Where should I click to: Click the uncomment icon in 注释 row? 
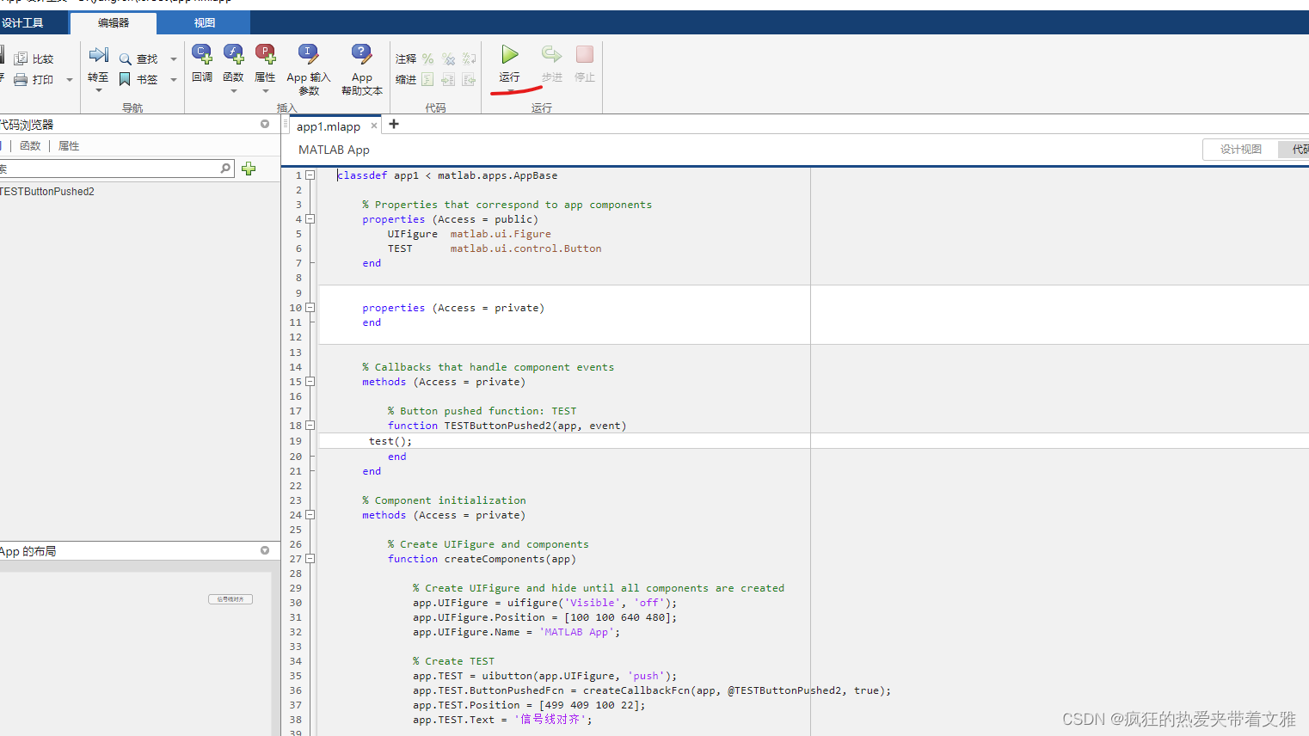pyautogui.click(x=448, y=58)
